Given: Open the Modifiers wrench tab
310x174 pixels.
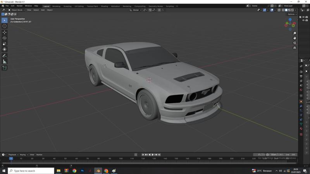Looking at the screenshot, I should [301, 106].
